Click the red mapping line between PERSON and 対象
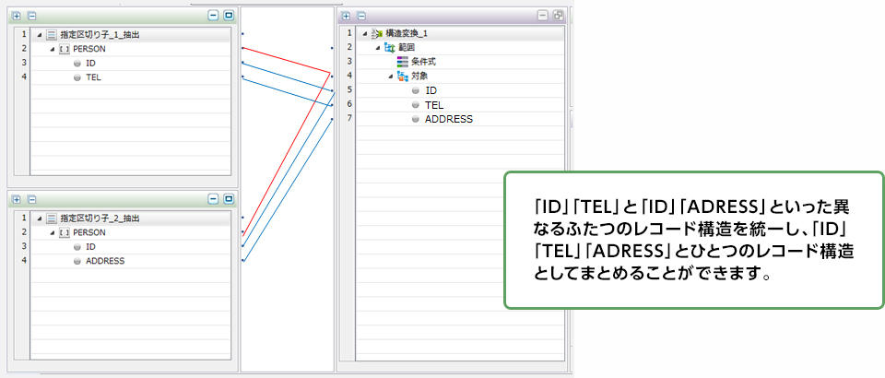885x378 pixels. (x=287, y=60)
